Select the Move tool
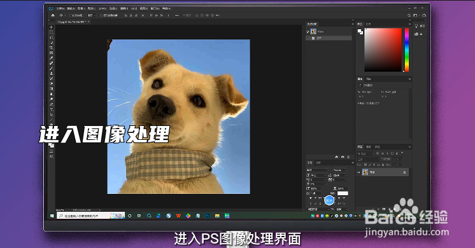The height and width of the screenshot is (248, 475). point(51,27)
